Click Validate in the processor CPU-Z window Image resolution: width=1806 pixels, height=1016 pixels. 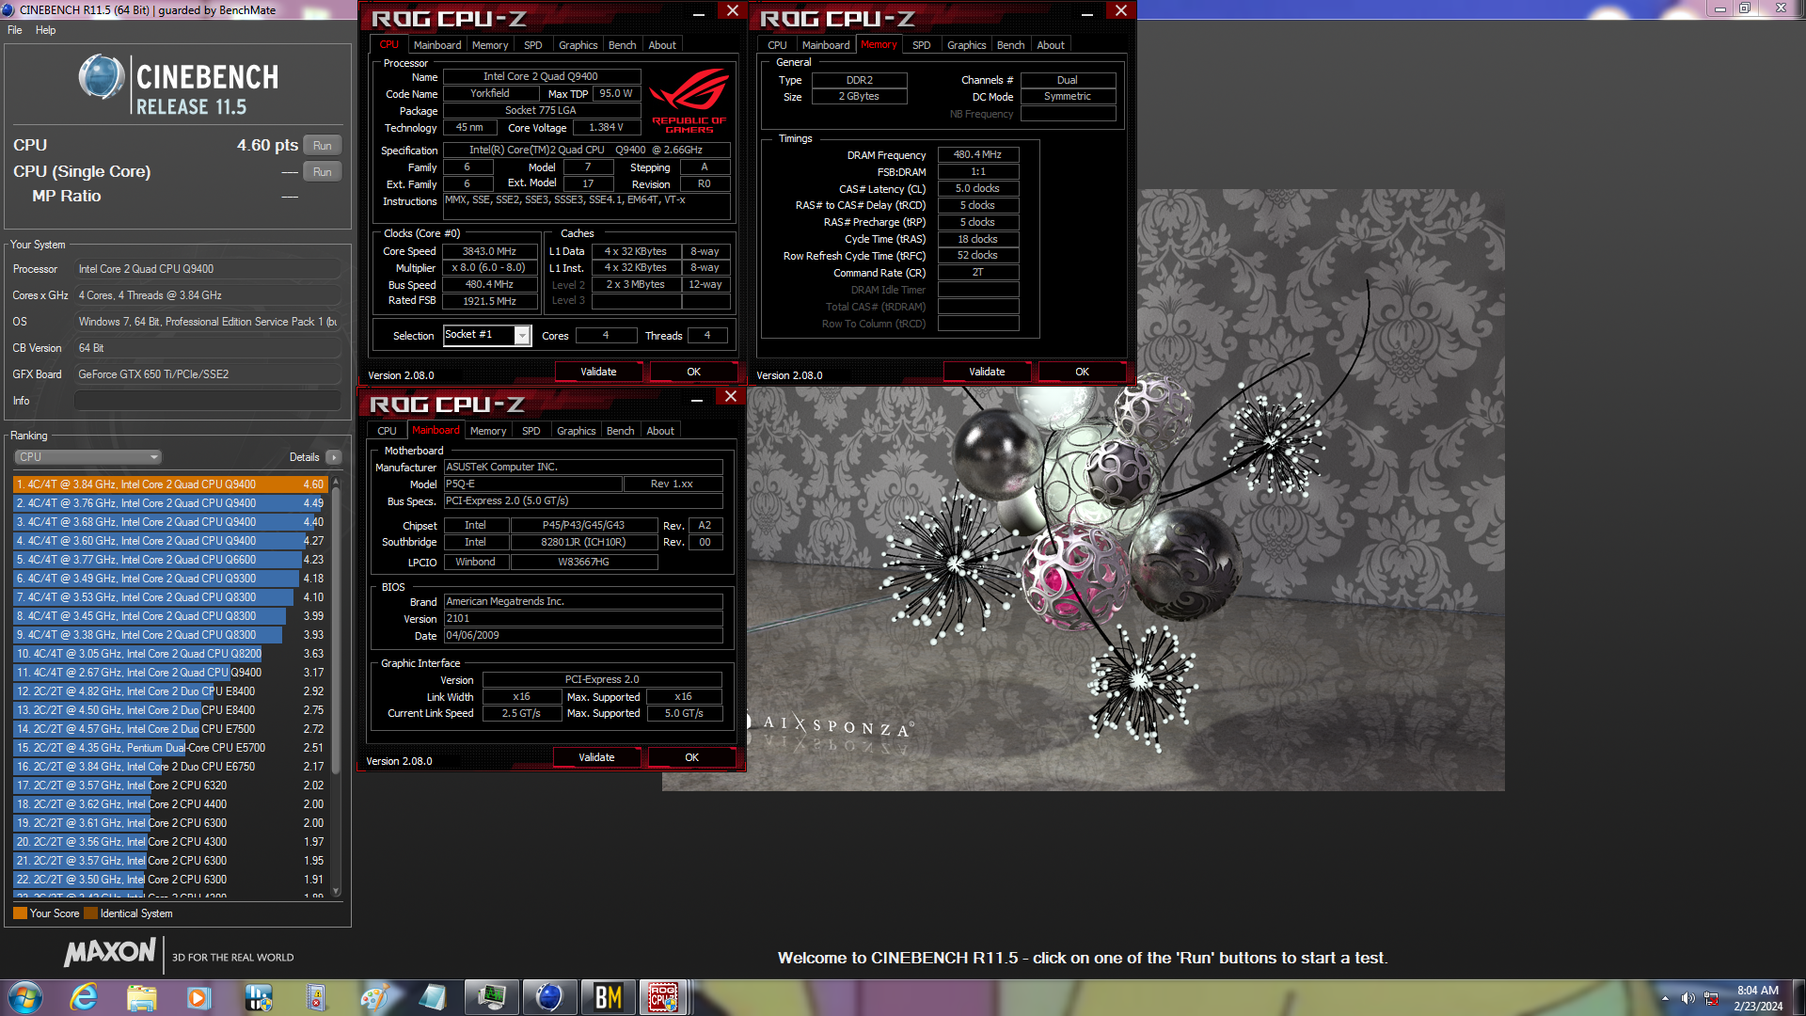598,372
